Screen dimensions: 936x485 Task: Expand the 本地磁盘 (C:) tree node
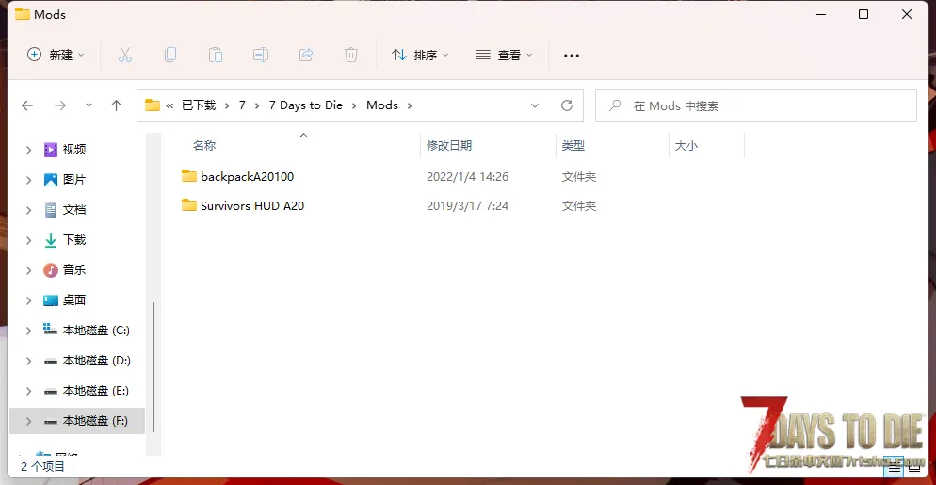pos(28,331)
